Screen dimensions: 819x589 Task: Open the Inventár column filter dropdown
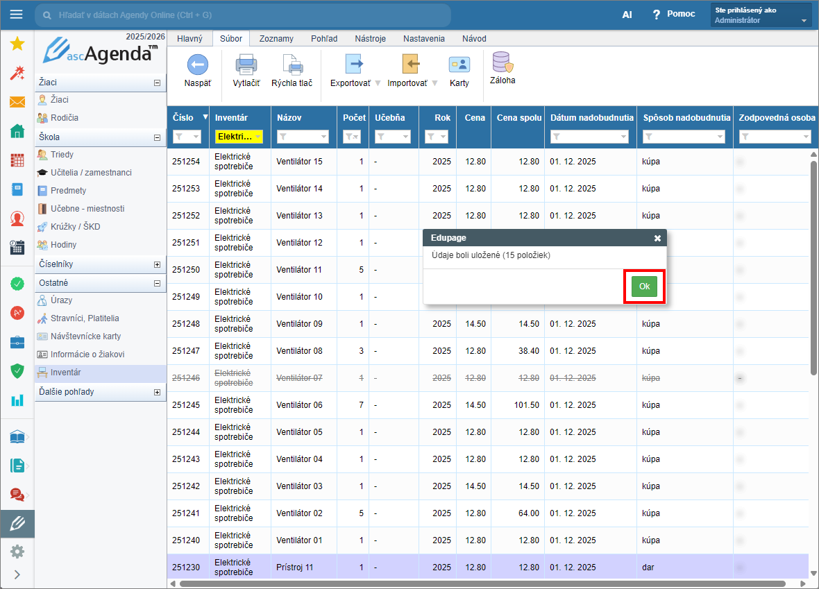258,137
